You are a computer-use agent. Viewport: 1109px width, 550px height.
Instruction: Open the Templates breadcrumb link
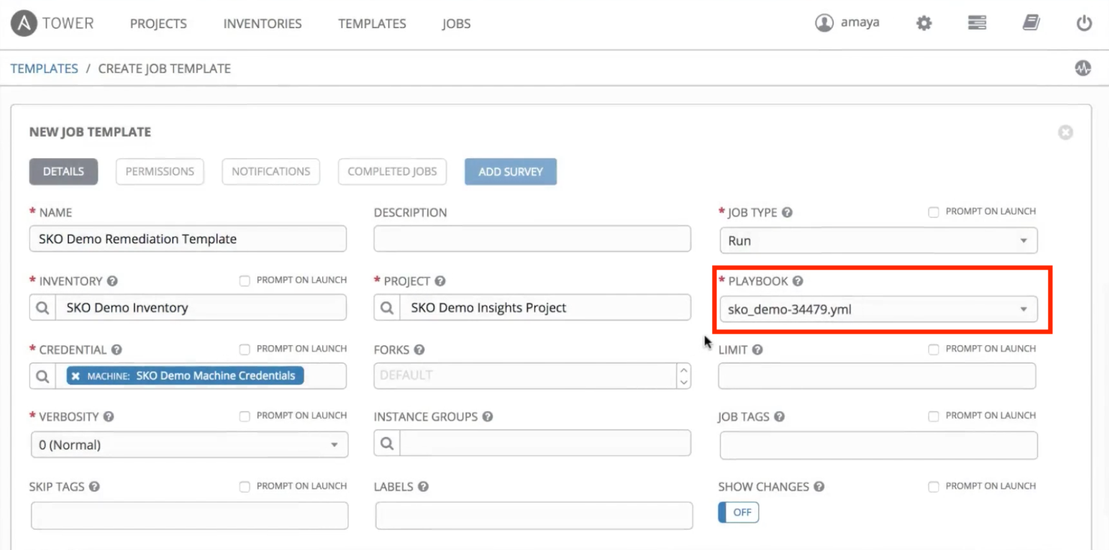44,68
